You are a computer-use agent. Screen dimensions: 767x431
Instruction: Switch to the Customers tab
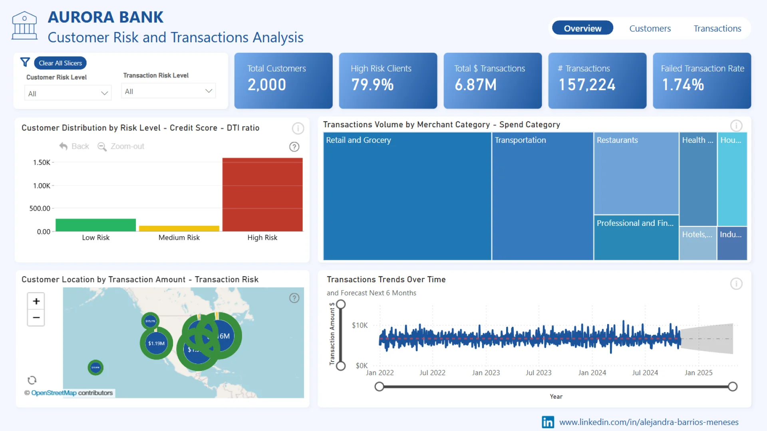pos(650,28)
